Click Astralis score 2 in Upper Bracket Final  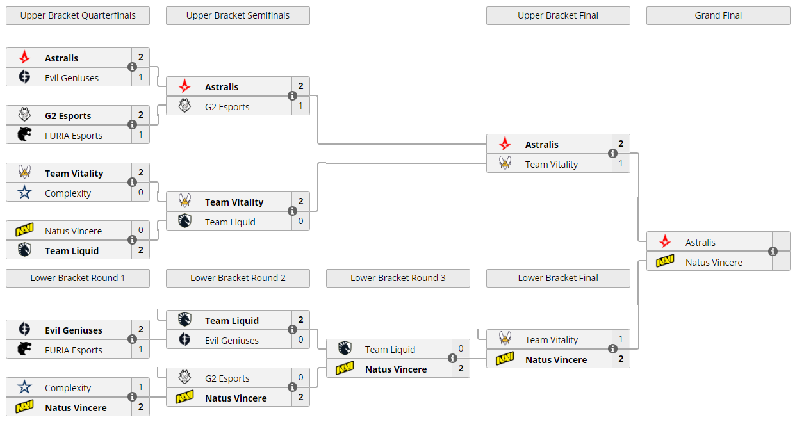(621, 144)
